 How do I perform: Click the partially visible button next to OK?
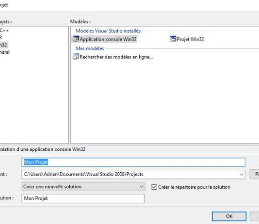(x=255, y=216)
